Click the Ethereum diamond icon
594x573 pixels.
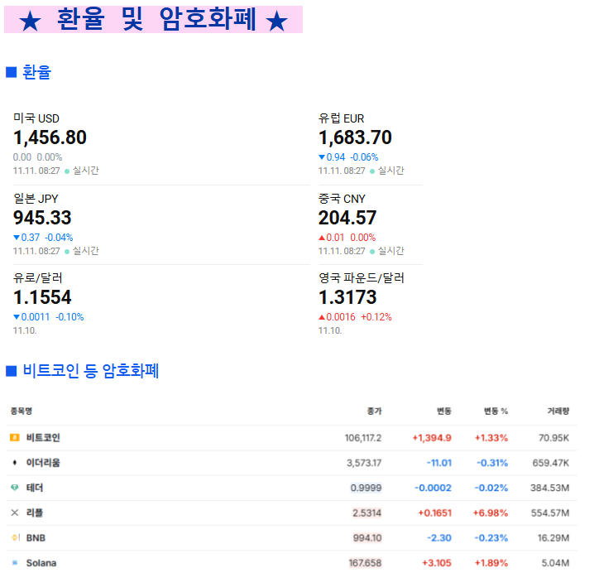(x=14, y=462)
